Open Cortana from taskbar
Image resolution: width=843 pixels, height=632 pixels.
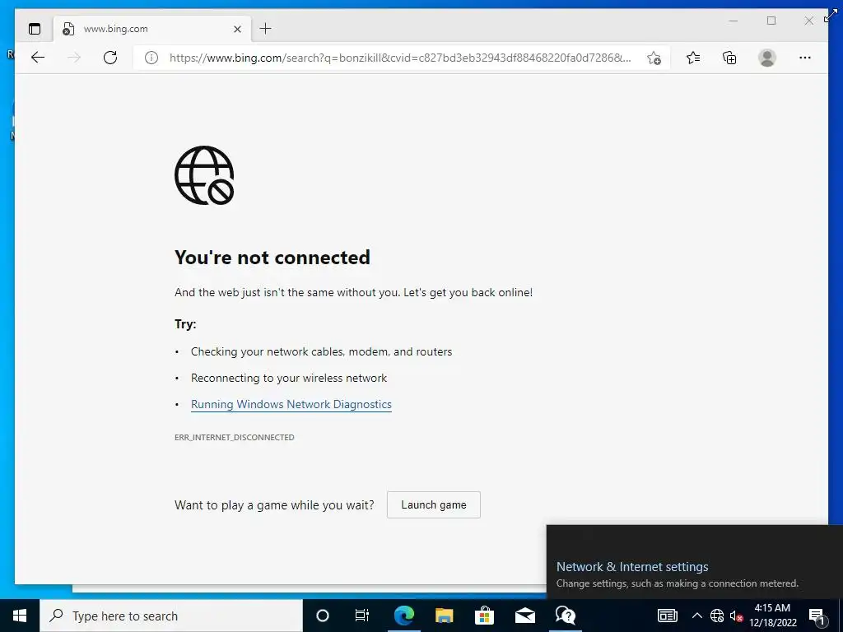[323, 616]
